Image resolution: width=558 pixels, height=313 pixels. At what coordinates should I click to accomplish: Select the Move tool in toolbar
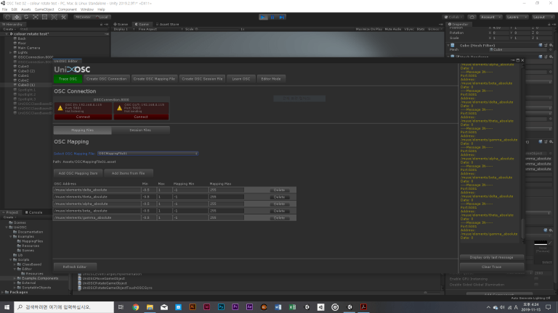[x=17, y=16]
